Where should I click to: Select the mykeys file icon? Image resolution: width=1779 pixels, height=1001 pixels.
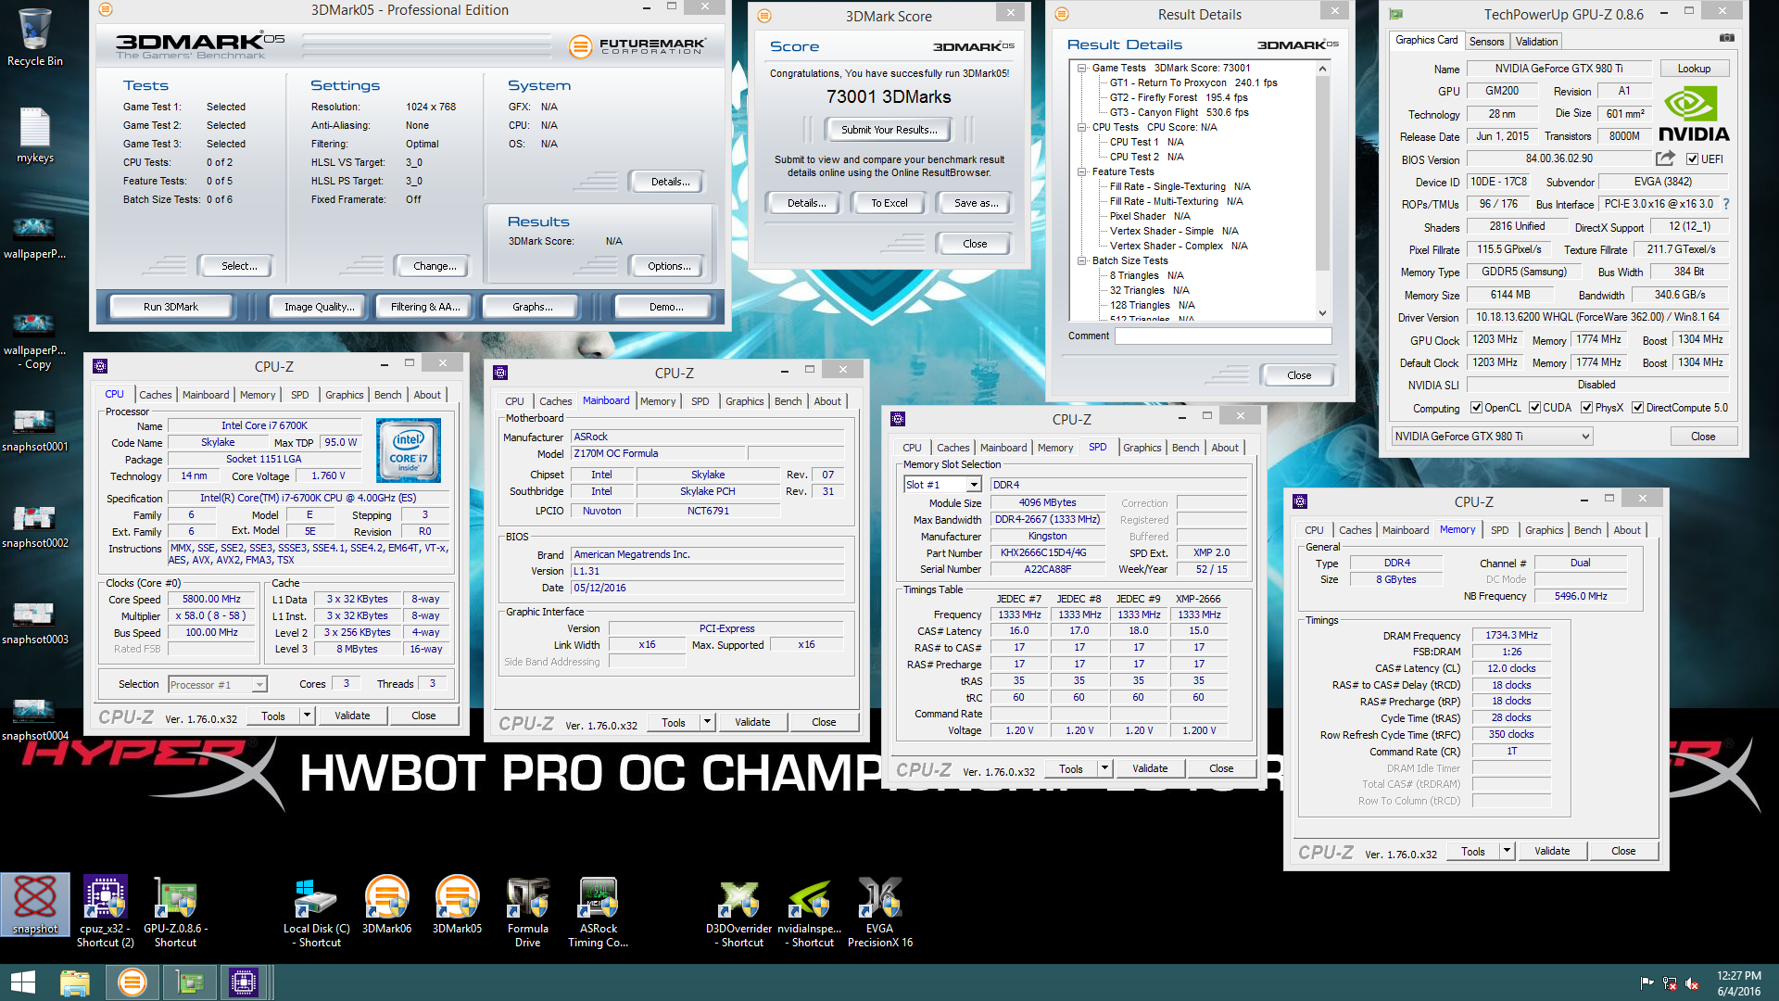[x=35, y=135]
